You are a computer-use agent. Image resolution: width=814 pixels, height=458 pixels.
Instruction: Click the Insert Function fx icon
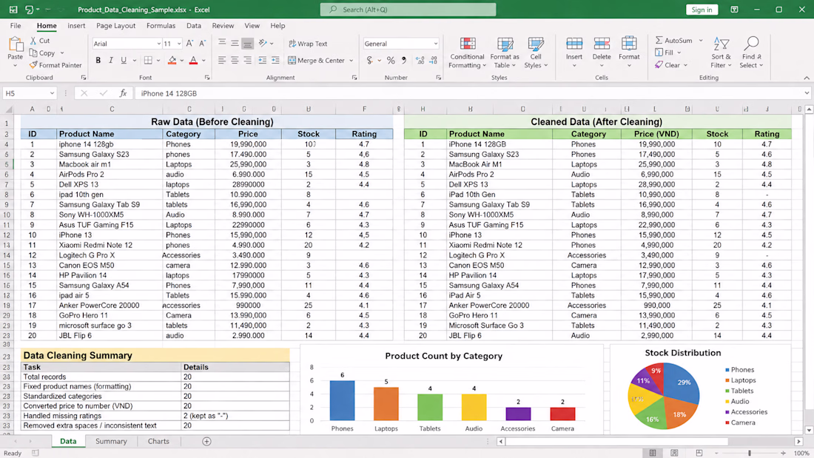[123, 93]
